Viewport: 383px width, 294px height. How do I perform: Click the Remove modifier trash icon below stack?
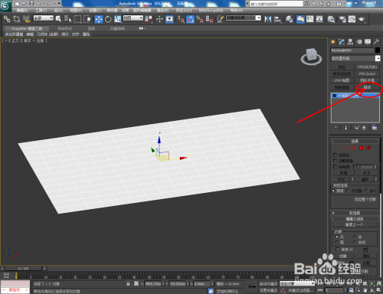(364, 128)
